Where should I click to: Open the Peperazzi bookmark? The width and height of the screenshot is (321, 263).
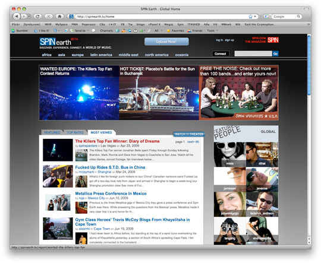[89, 24]
